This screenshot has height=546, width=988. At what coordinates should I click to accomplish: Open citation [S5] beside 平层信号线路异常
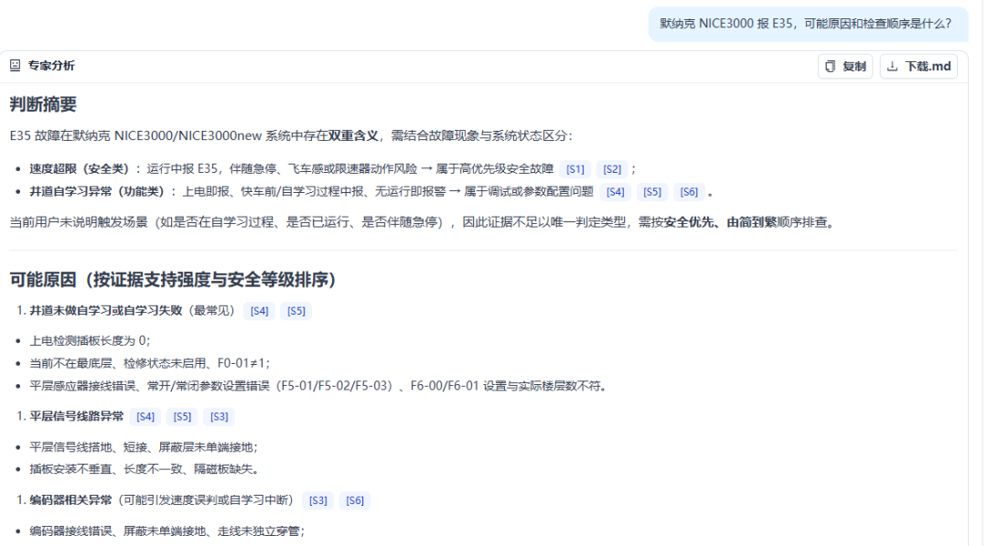point(182,417)
